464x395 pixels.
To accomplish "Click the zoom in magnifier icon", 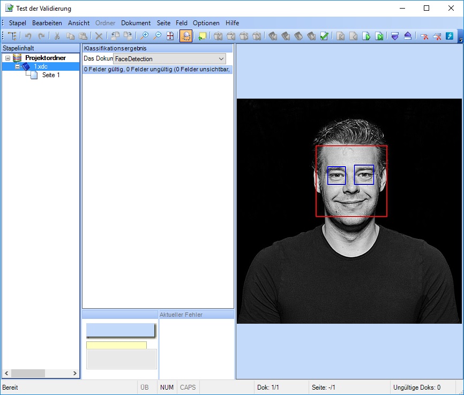I will pyautogui.click(x=144, y=36).
